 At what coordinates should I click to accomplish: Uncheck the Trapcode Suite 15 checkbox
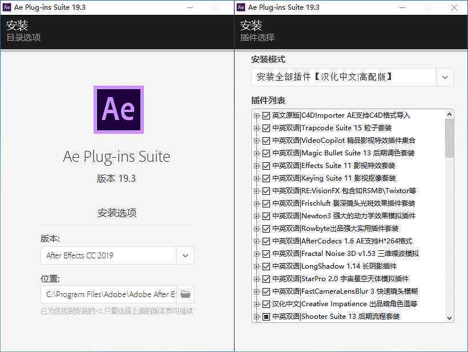pyautogui.click(x=266, y=128)
